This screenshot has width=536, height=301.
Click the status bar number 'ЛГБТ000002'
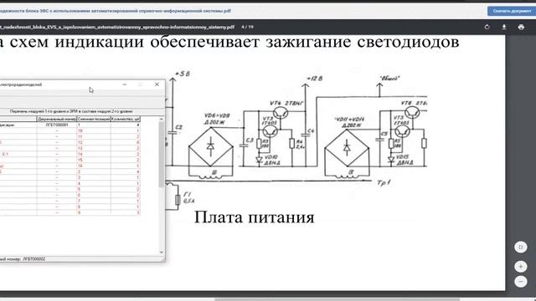(x=33, y=259)
